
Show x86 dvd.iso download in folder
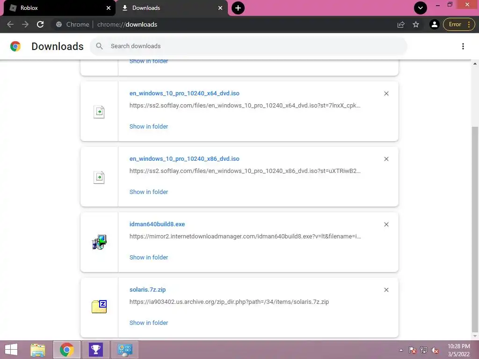(x=149, y=192)
